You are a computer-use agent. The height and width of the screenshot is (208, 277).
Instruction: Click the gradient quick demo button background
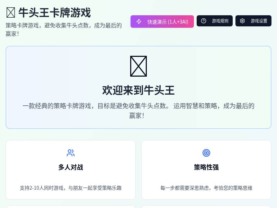coord(162,21)
